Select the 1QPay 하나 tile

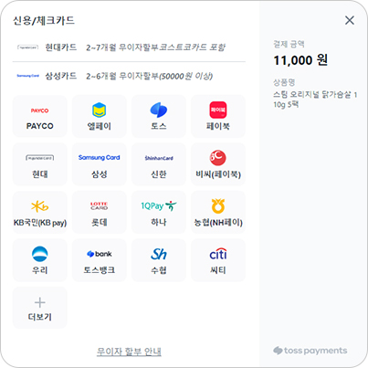159,213
